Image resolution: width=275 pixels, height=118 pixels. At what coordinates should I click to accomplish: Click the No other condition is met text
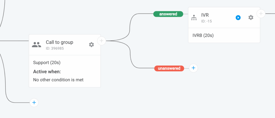click(x=58, y=80)
